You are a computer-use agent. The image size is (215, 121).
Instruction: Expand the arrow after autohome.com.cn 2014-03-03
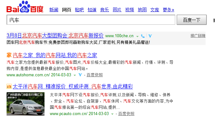click(75, 75)
